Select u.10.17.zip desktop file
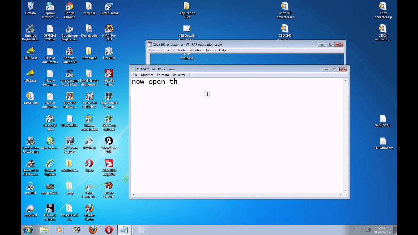The height and width of the screenshot is (235, 418). coord(30,98)
